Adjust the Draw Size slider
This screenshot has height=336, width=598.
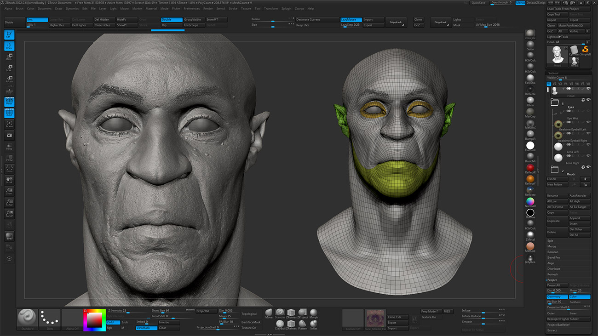click(172, 311)
